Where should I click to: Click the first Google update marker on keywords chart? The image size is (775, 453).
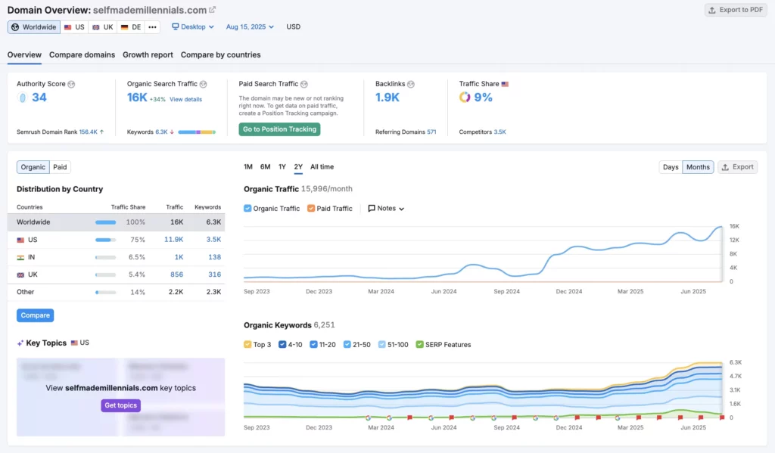pyautogui.click(x=368, y=417)
